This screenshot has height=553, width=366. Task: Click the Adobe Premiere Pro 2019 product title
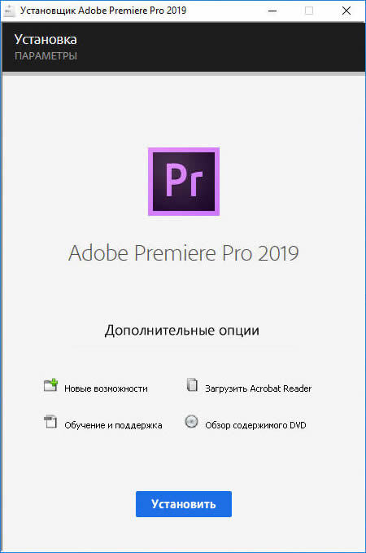pyautogui.click(x=184, y=253)
